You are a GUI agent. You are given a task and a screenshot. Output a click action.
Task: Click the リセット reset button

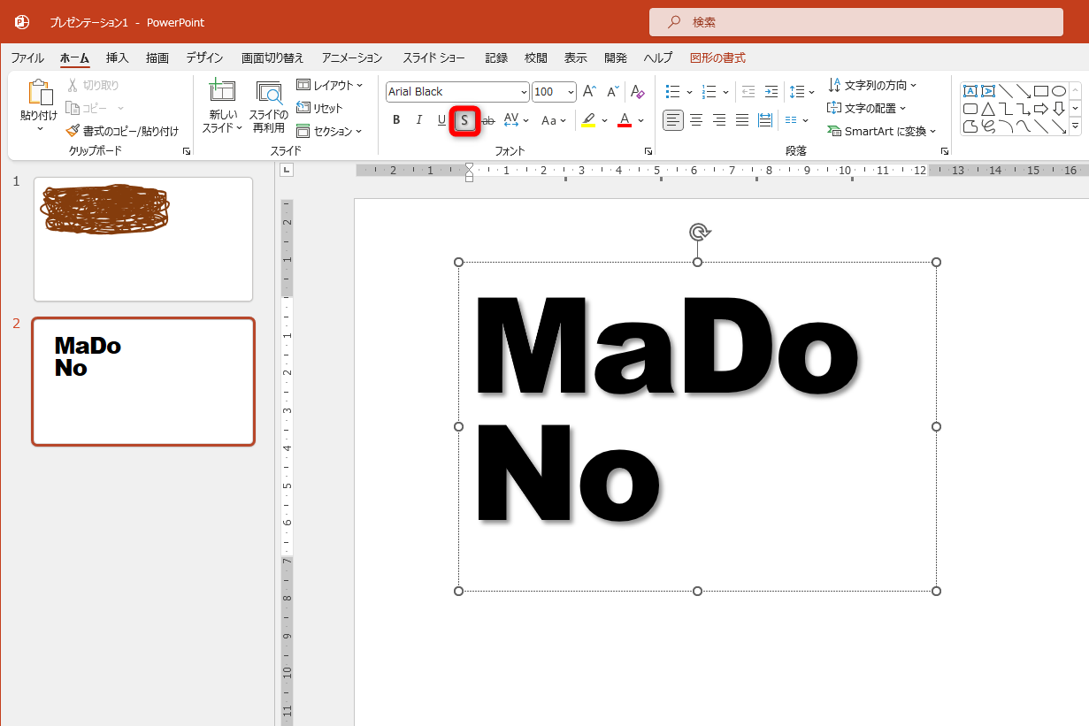coord(320,108)
